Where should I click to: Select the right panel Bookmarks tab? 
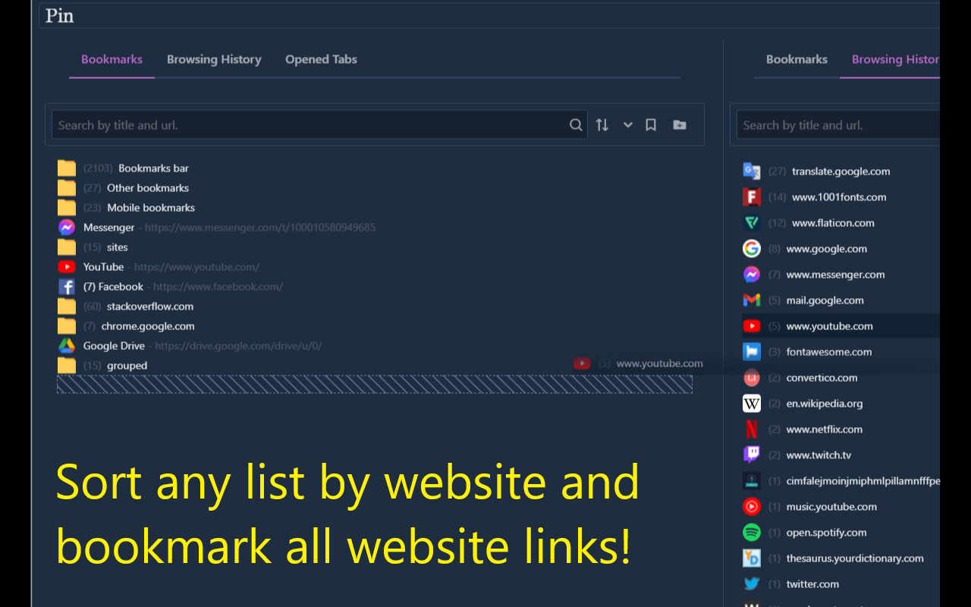(797, 59)
